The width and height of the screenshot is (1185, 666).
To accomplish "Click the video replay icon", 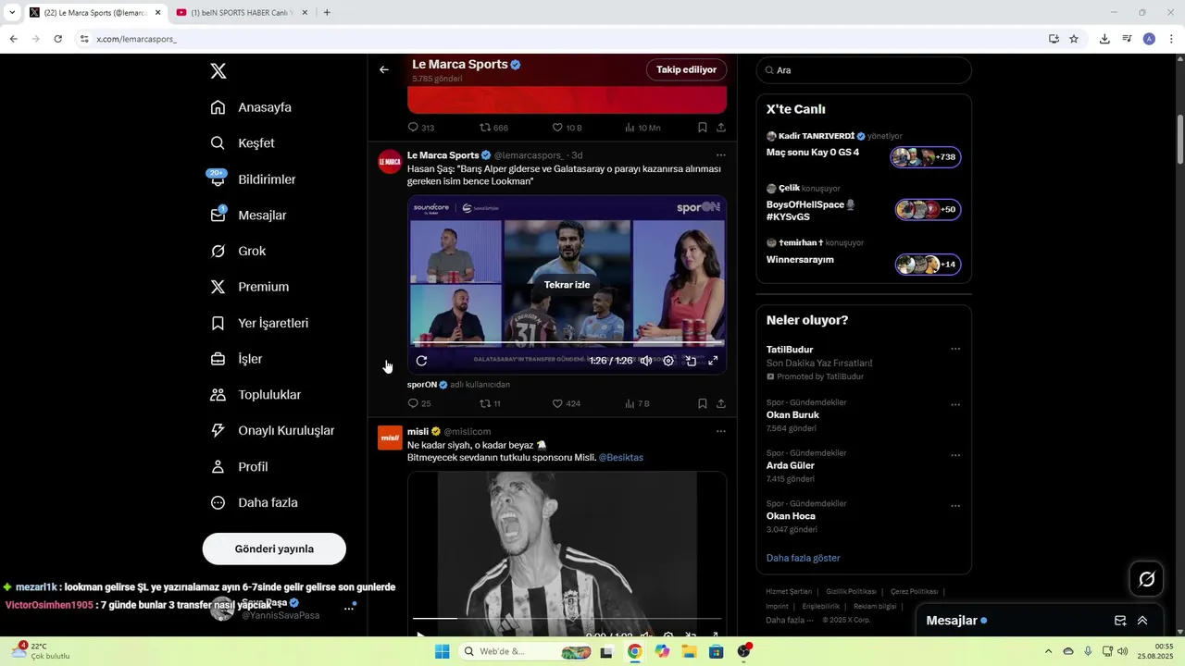I will pos(421,361).
